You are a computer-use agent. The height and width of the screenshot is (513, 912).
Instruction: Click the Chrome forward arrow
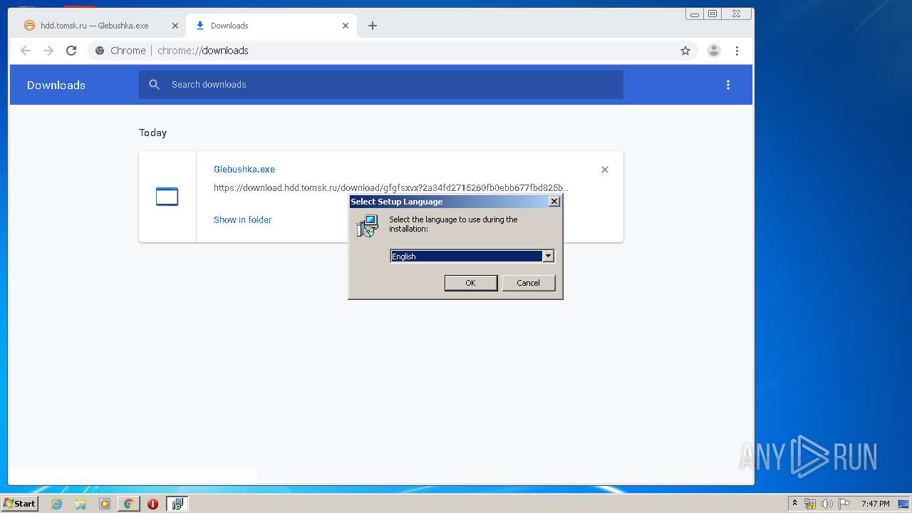coord(48,51)
